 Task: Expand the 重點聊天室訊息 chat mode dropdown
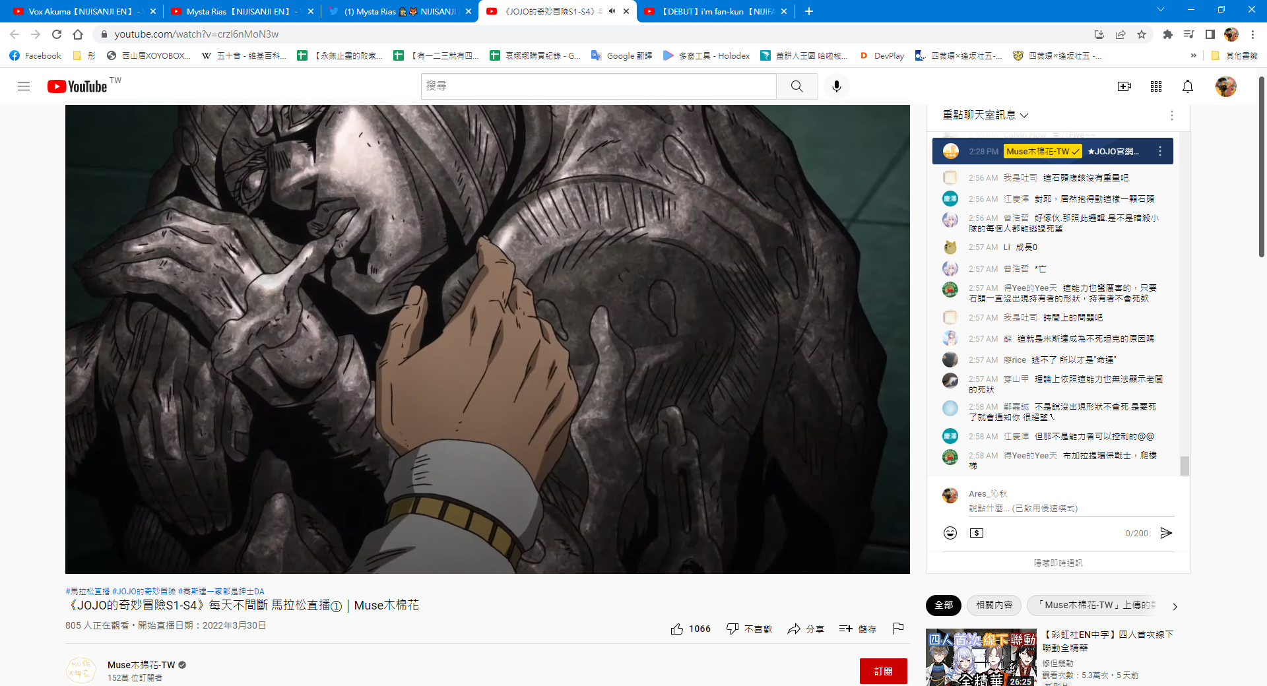pyautogui.click(x=986, y=115)
